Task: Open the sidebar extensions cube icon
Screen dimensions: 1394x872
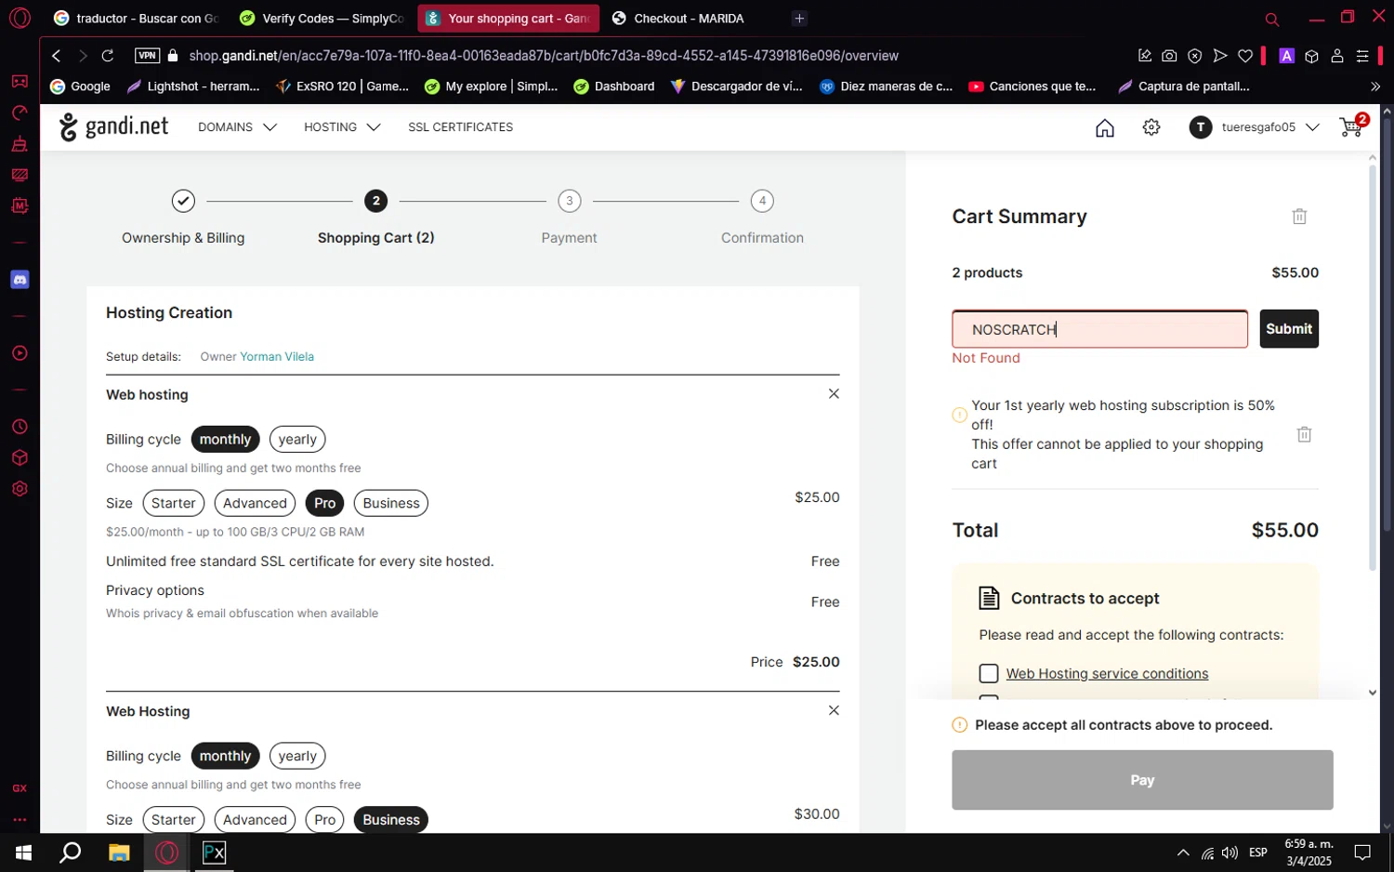Action: (x=20, y=458)
